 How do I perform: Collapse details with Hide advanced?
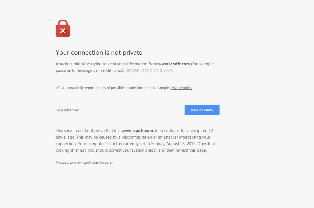67,110
